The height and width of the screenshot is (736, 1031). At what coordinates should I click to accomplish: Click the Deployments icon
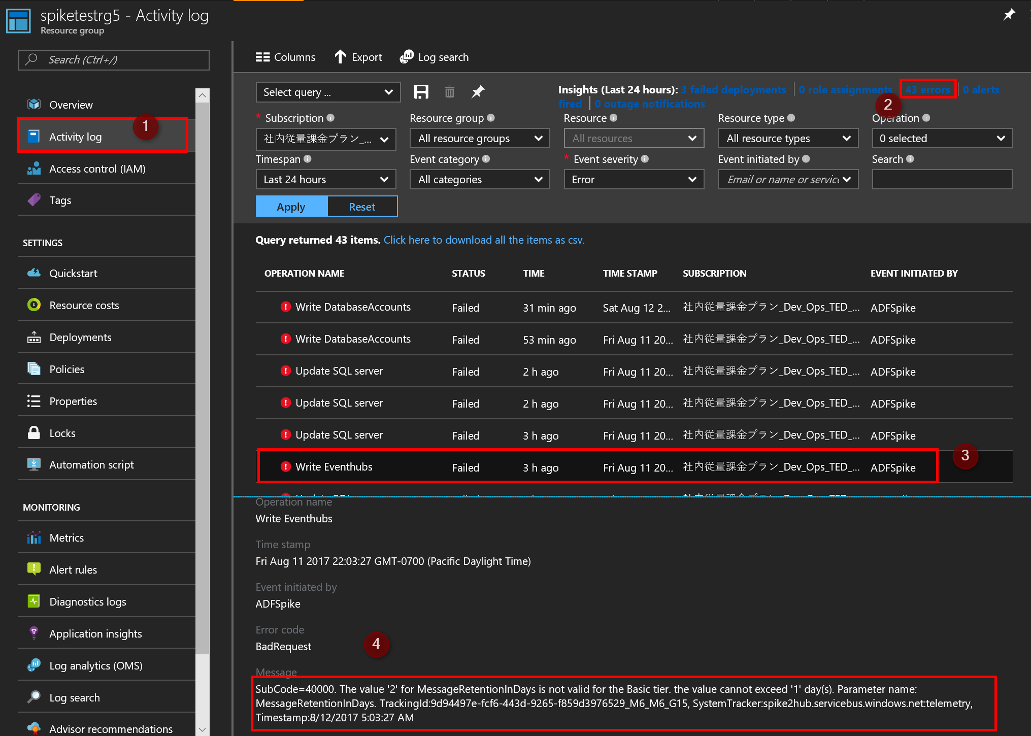click(34, 337)
